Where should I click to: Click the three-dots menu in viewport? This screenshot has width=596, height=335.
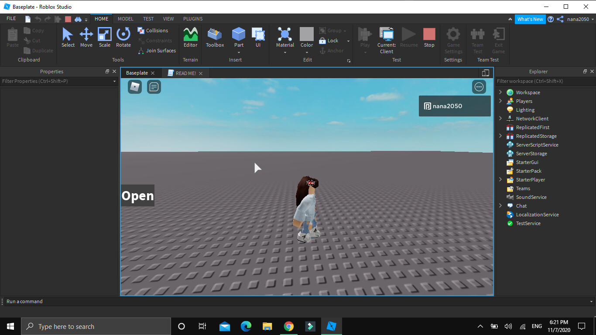(479, 87)
